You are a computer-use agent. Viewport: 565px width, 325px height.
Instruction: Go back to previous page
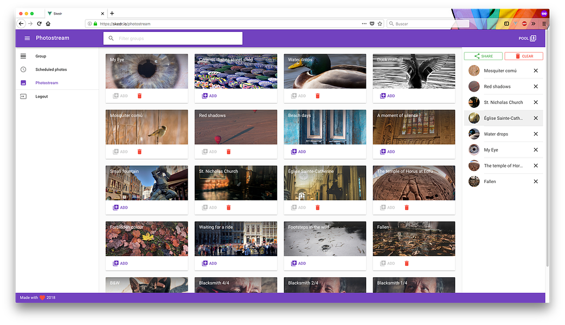pyautogui.click(x=21, y=24)
